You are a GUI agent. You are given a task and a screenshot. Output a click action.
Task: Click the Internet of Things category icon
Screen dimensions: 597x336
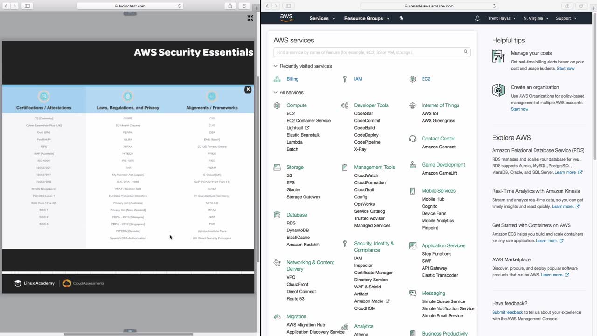click(412, 105)
